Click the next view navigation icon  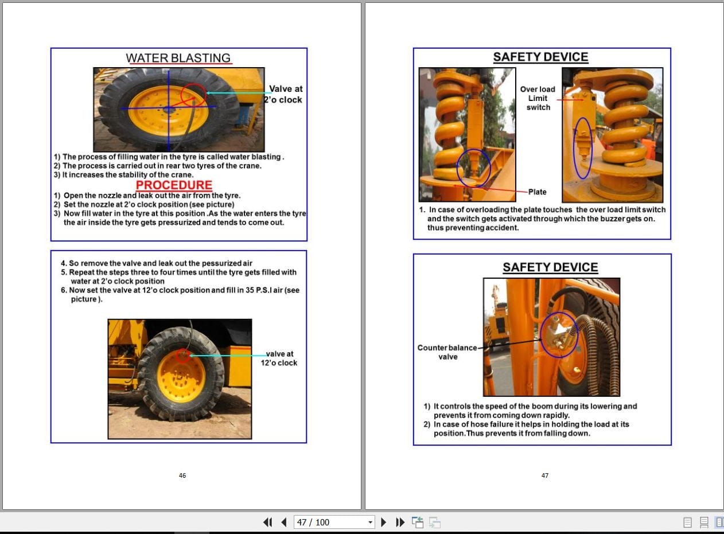tap(435, 522)
